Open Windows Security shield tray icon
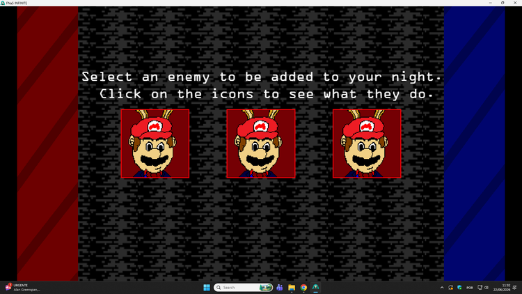Image resolution: width=522 pixels, height=294 pixels. pos(459,287)
